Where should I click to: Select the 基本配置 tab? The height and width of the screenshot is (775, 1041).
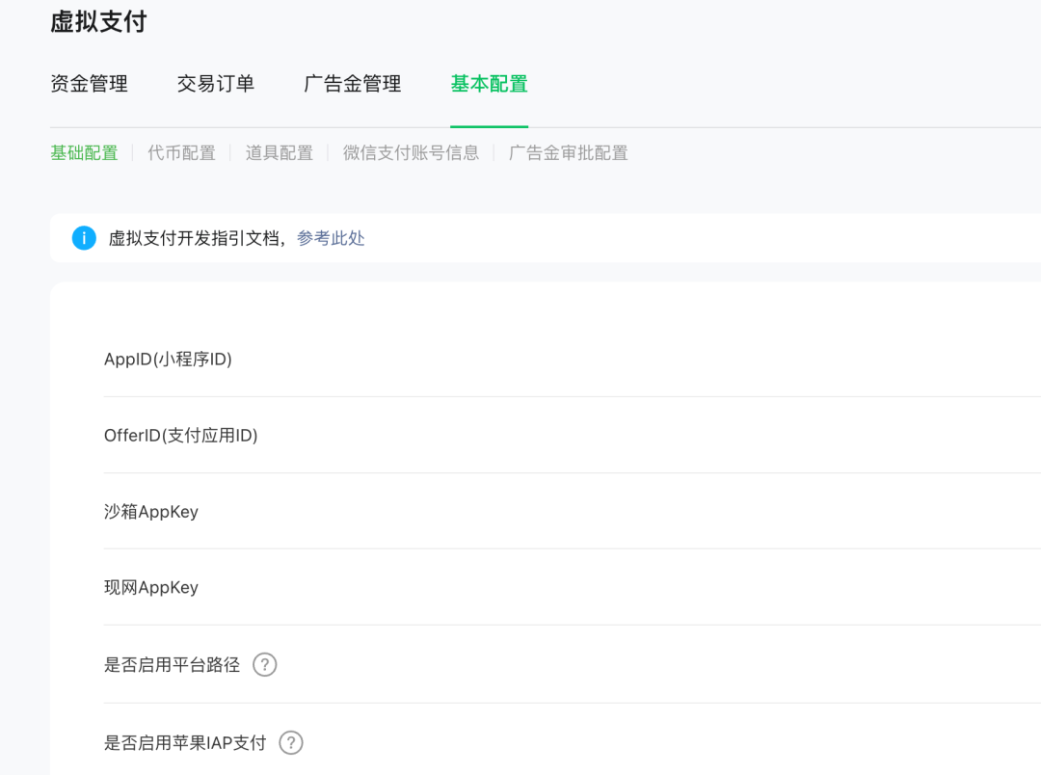[x=490, y=84]
